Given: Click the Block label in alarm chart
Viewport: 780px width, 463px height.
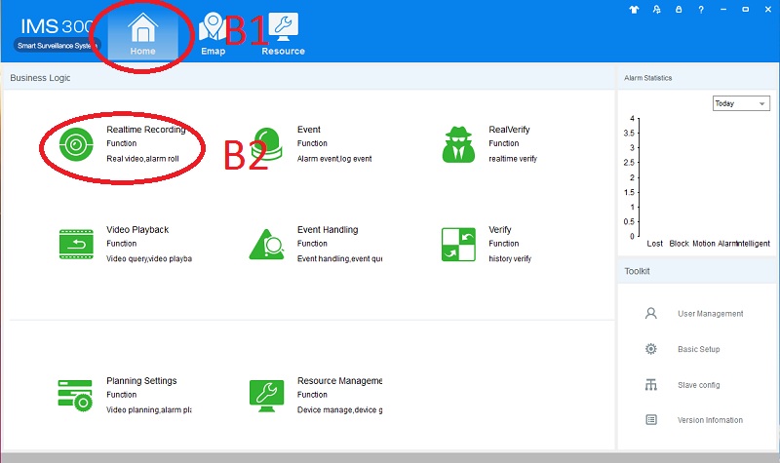Looking at the screenshot, I should point(679,244).
